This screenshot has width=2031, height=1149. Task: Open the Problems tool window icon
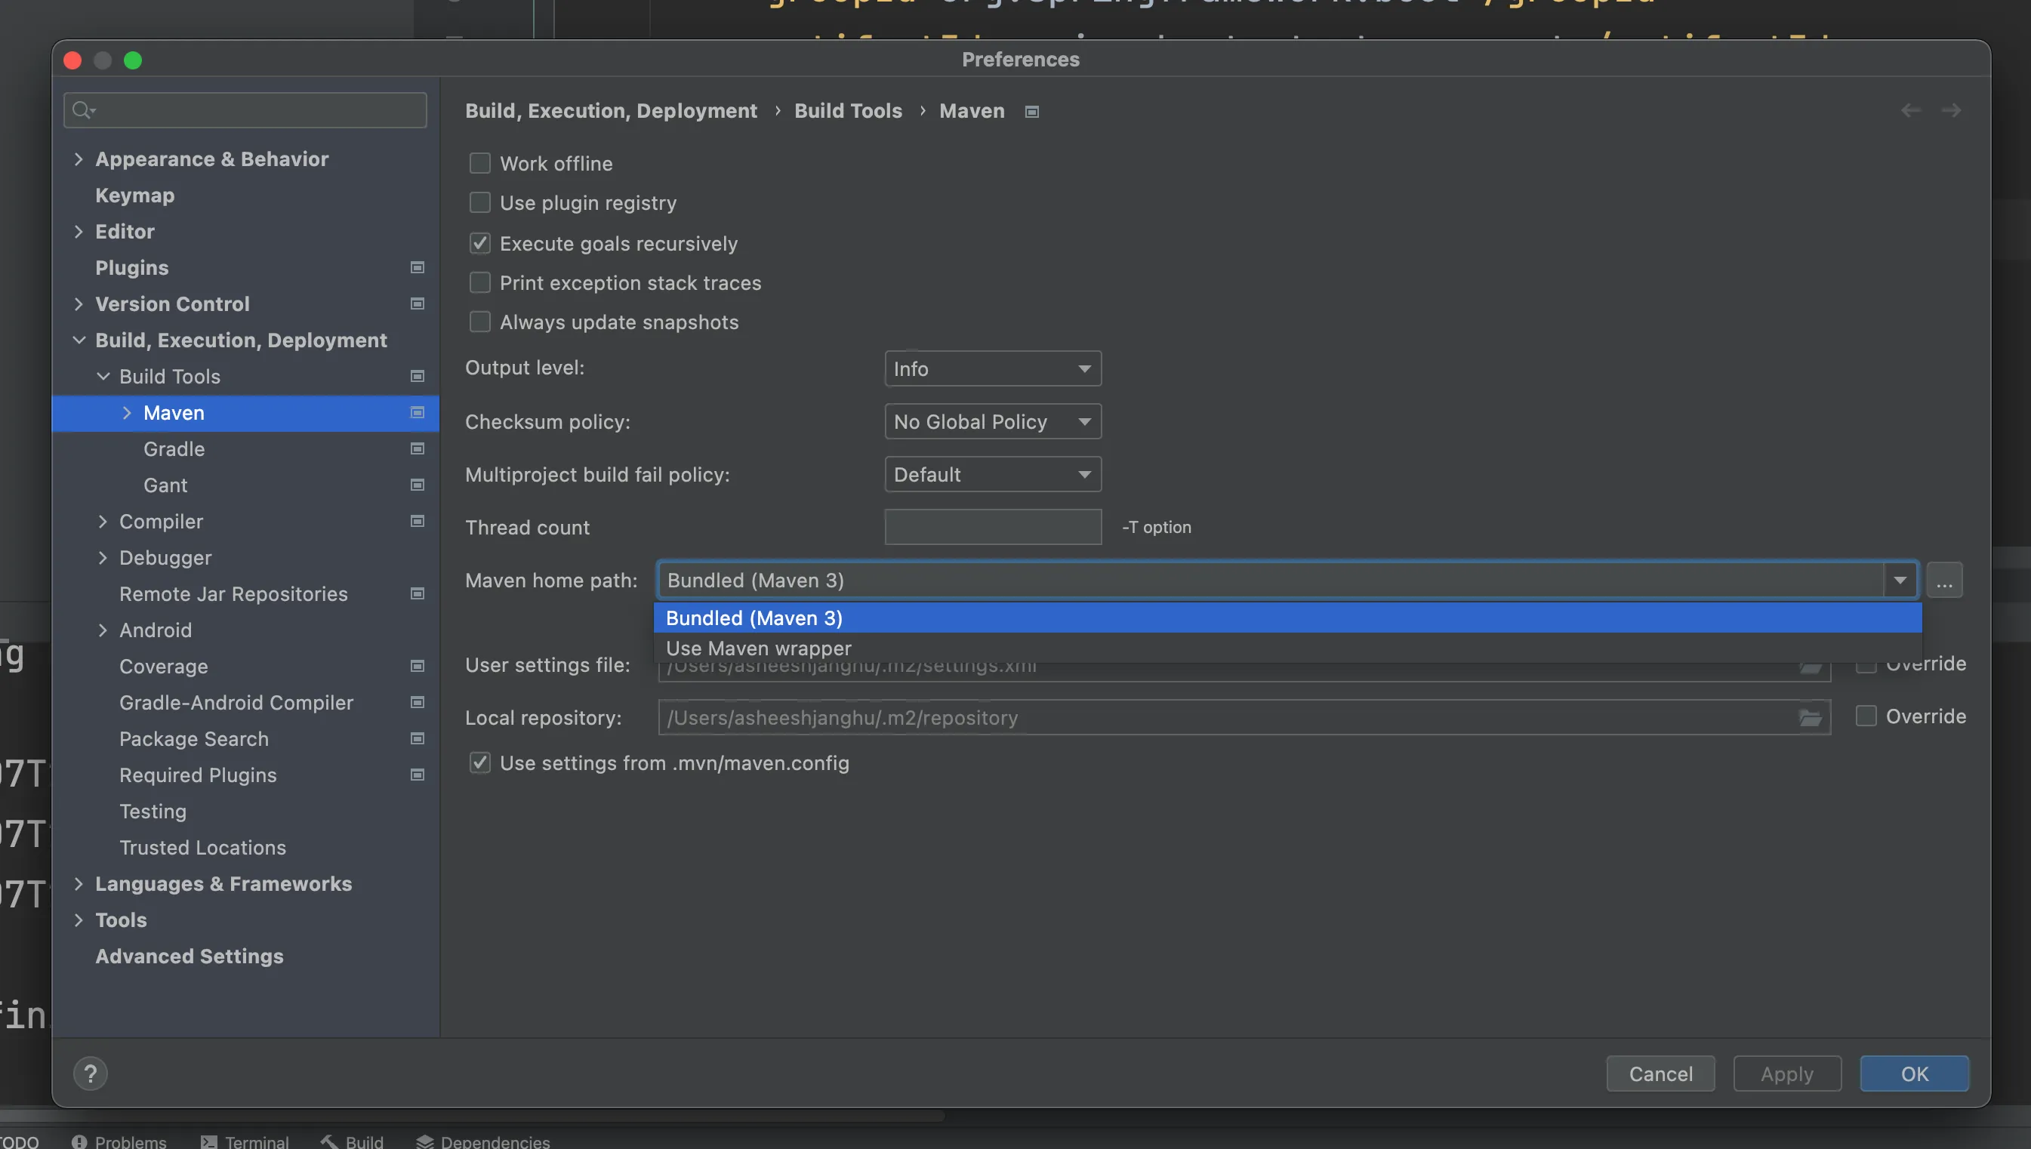(x=79, y=1141)
